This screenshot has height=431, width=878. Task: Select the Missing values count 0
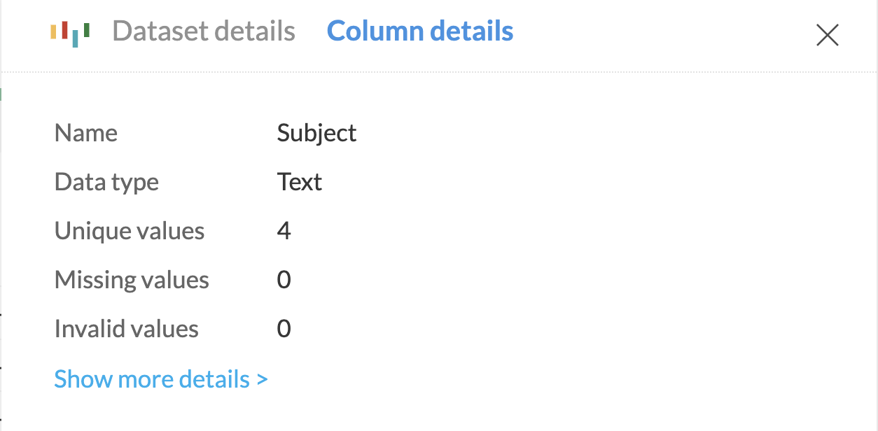284,280
